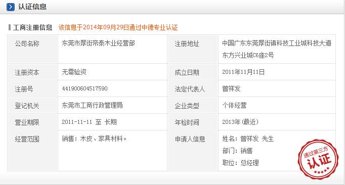Click the 法定代表人 label cell

[x=193, y=89]
